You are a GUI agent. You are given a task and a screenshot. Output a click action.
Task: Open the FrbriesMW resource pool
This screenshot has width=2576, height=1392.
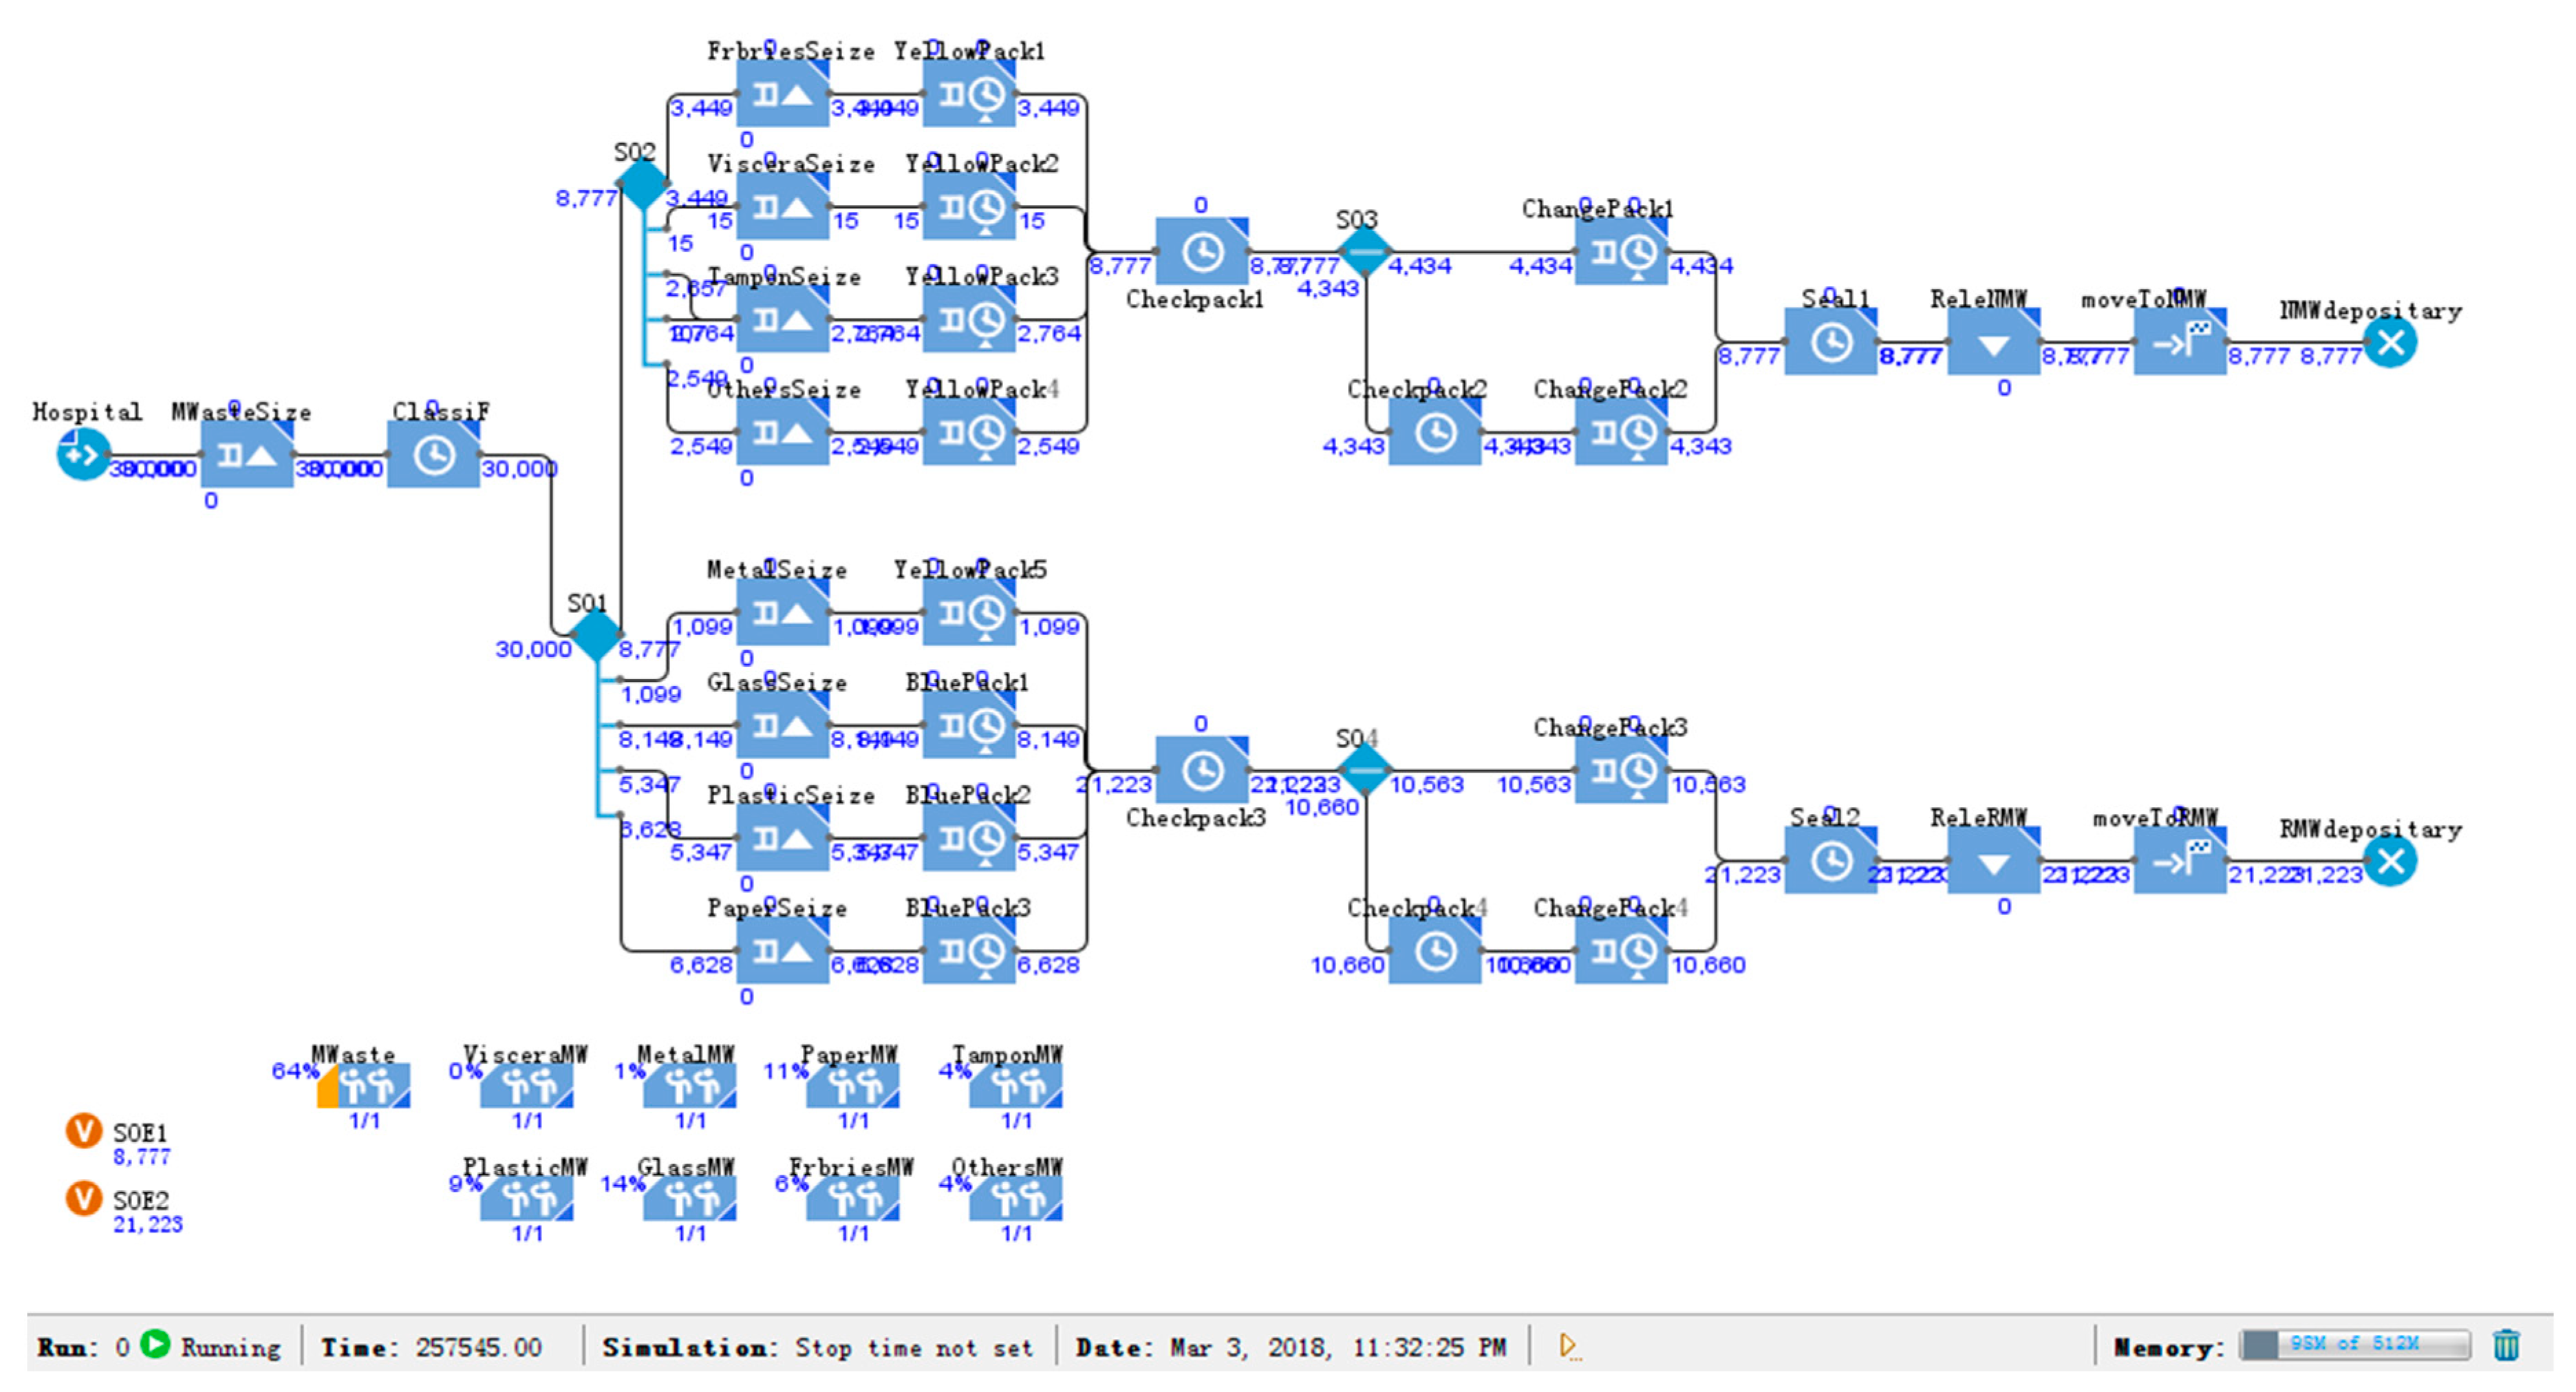(x=853, y=1199)
